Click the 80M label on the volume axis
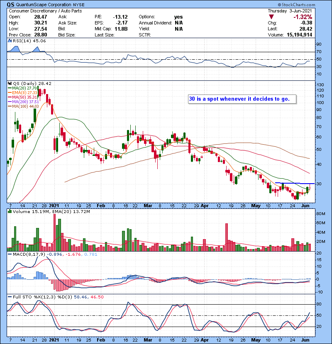This screenshot has height=344, width=332. 321,214
